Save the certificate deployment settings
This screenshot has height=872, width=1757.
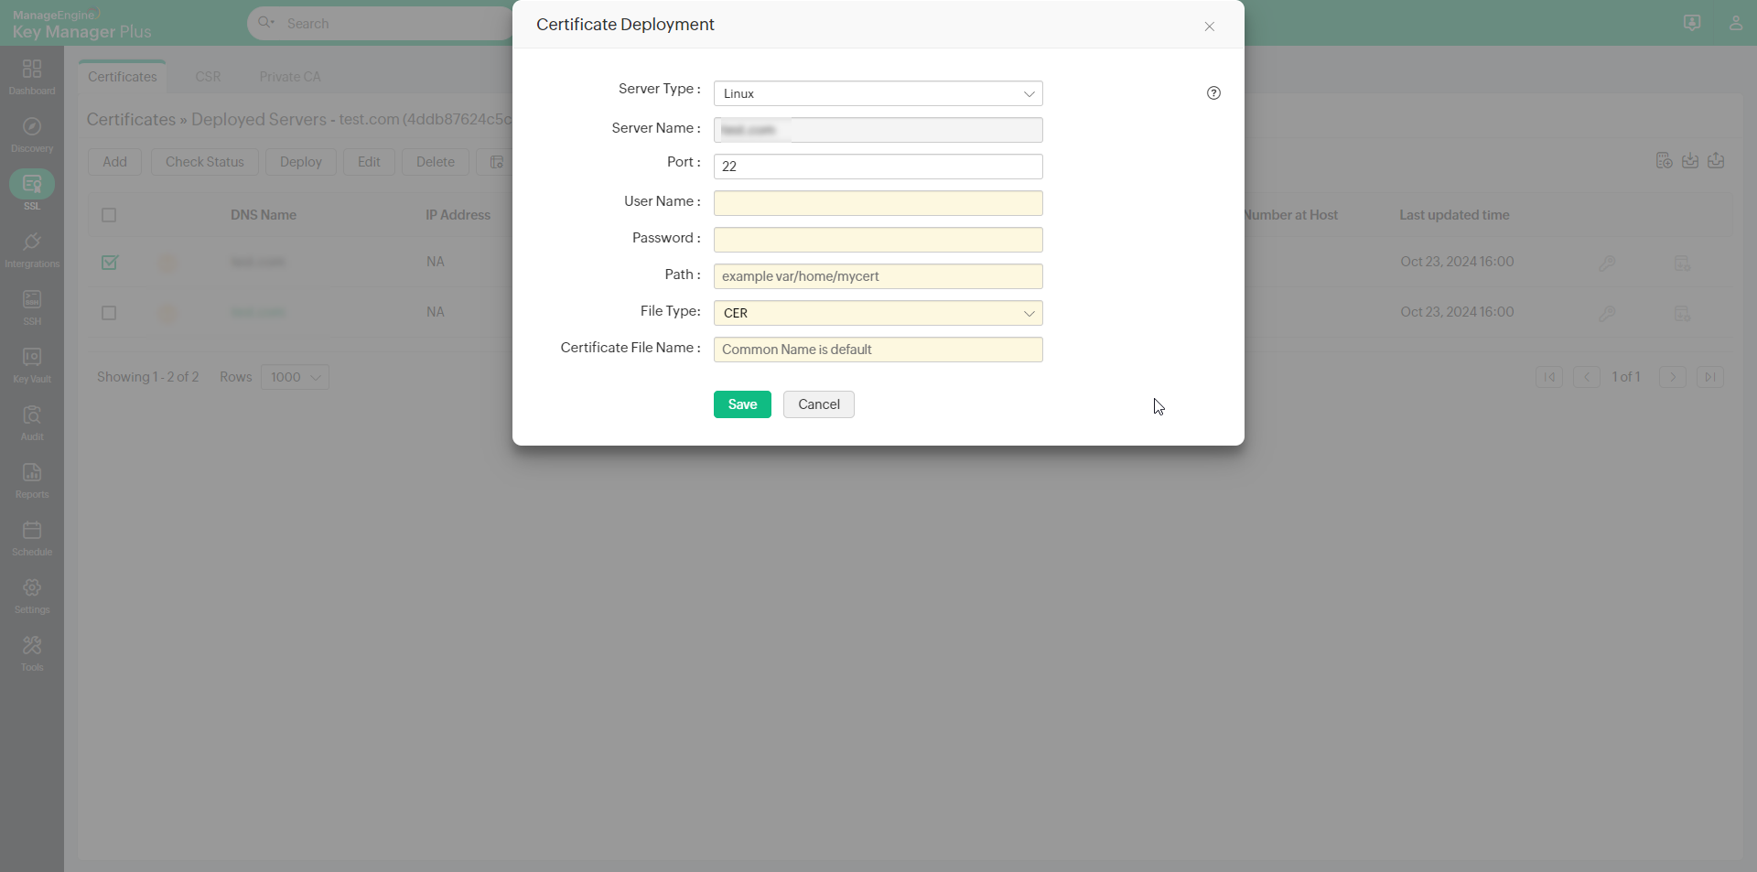click(x=742, y=404)
